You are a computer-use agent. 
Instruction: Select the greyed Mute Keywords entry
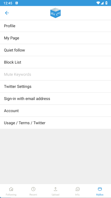click(x=56, y=74)
